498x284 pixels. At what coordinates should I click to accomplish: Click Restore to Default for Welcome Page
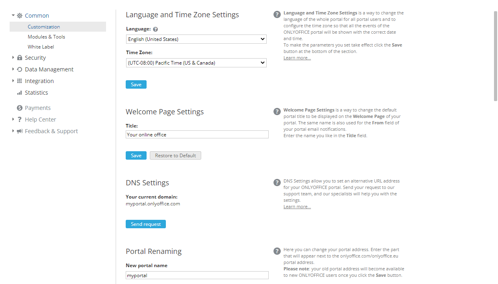175,155
